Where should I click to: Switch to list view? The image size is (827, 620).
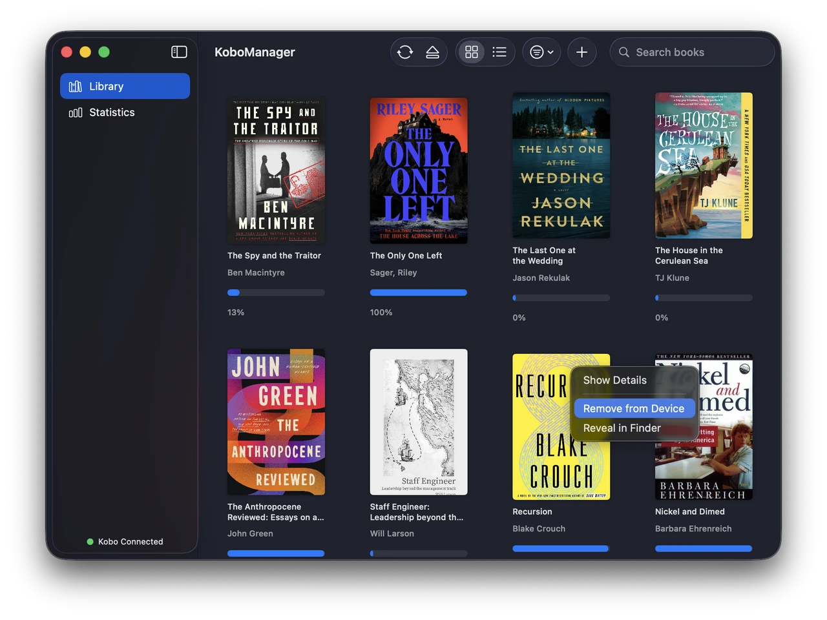499,52
